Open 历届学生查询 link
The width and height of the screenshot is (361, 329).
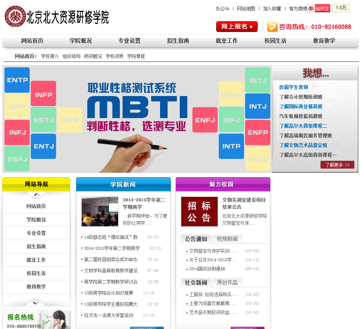293,87
